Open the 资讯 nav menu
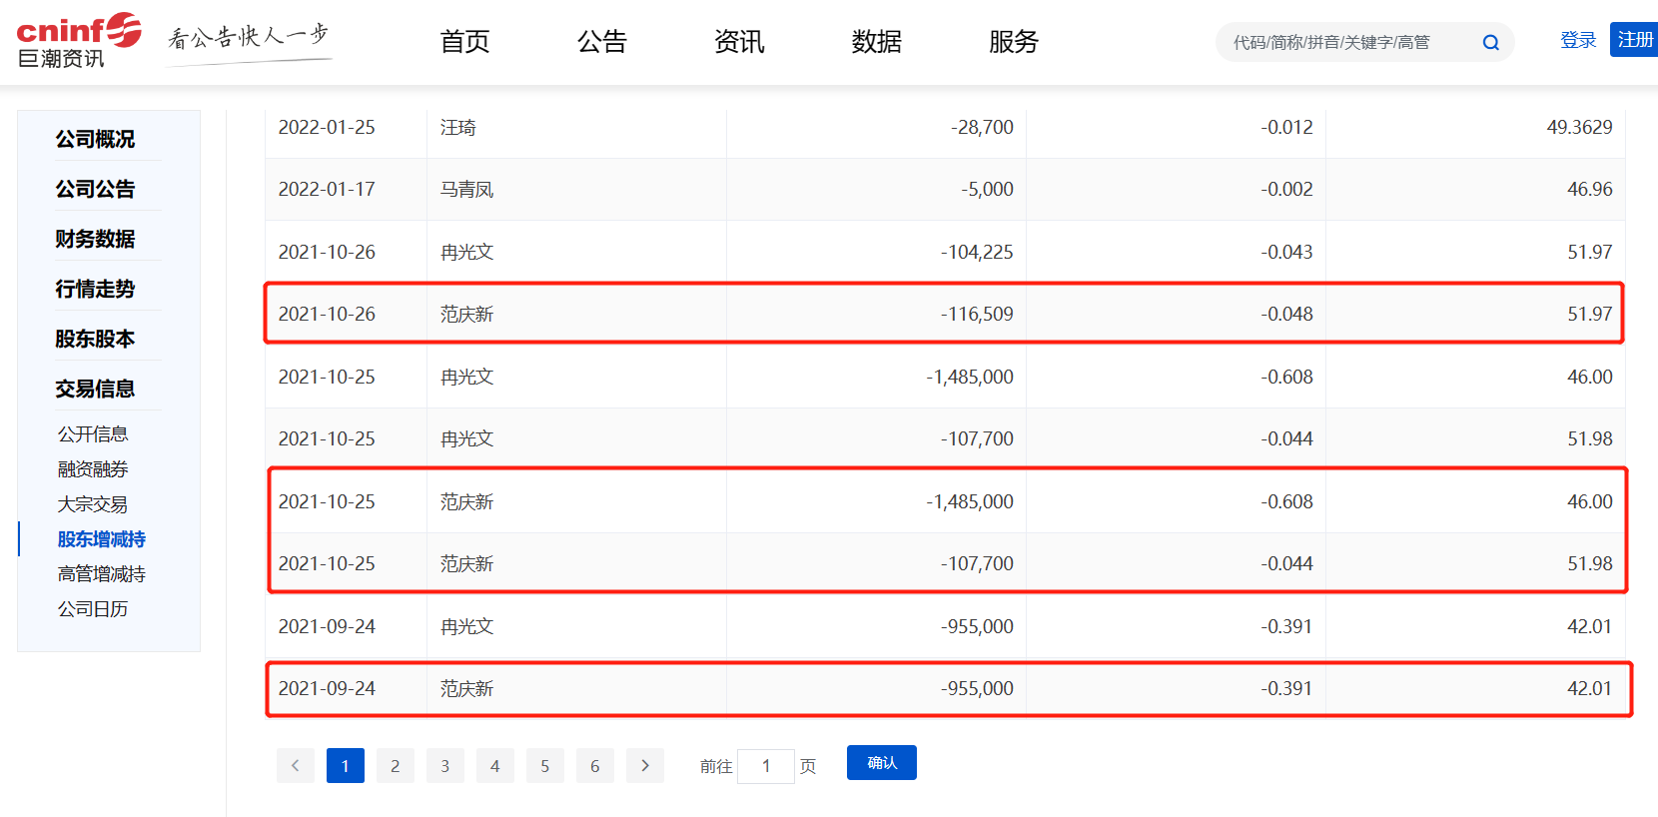 tap(739, 42)
